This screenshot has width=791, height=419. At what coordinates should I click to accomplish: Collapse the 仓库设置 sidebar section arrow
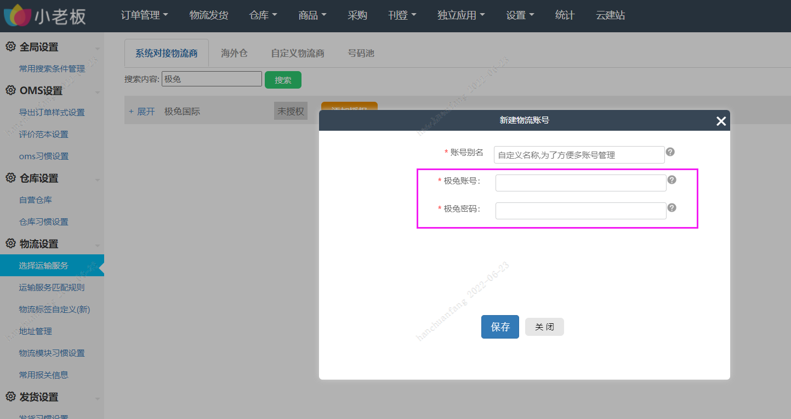click(x=97, y=180)
